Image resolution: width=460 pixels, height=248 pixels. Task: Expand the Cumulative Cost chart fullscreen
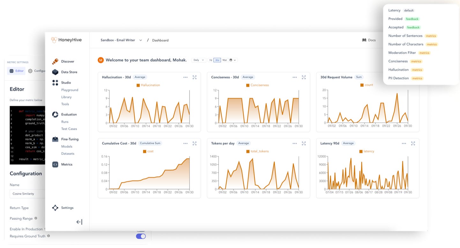click(x=195, y=143)
